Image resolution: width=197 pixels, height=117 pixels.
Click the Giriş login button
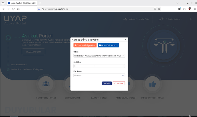[x=107, y=83]
